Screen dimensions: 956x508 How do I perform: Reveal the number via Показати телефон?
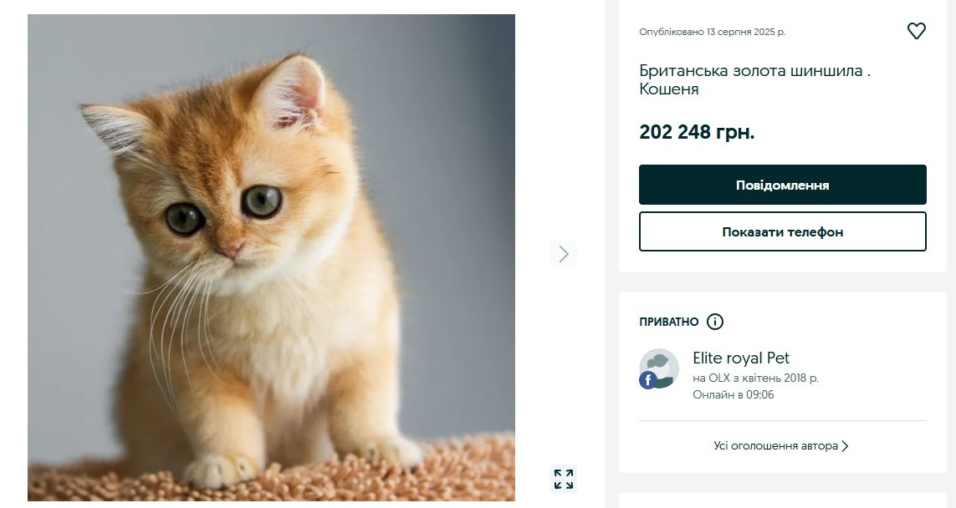point(782,231)
